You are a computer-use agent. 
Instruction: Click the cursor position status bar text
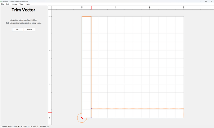tap(25, 126)
